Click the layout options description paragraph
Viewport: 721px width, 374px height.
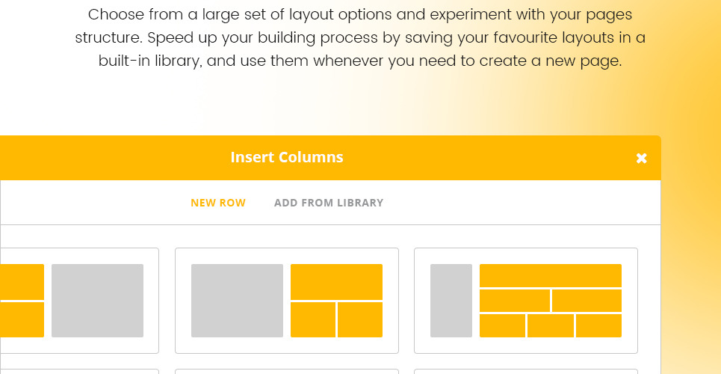pyautogui.click(x=360, y=37)
